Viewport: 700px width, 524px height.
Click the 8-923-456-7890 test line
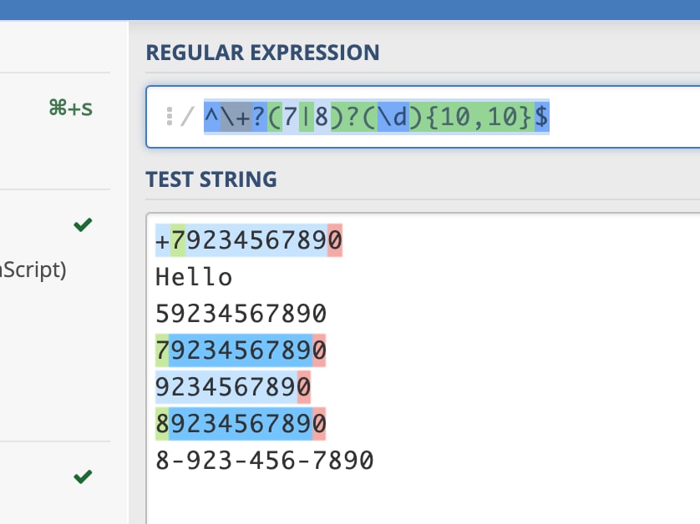264,461
